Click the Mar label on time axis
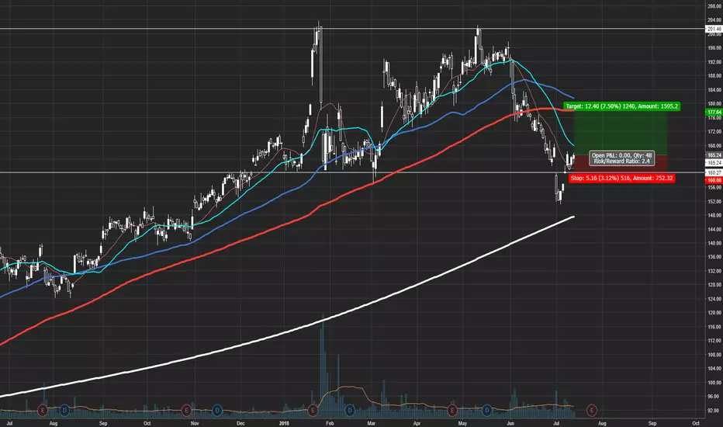723x427 pixels. pyautogui.click(x=371, y=423)
